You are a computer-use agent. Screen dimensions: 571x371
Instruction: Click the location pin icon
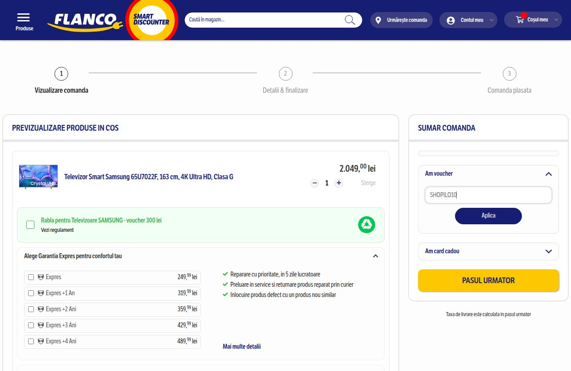tap(378, 20)
